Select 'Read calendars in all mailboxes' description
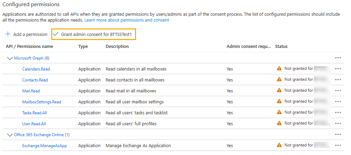 click(136, 69)
